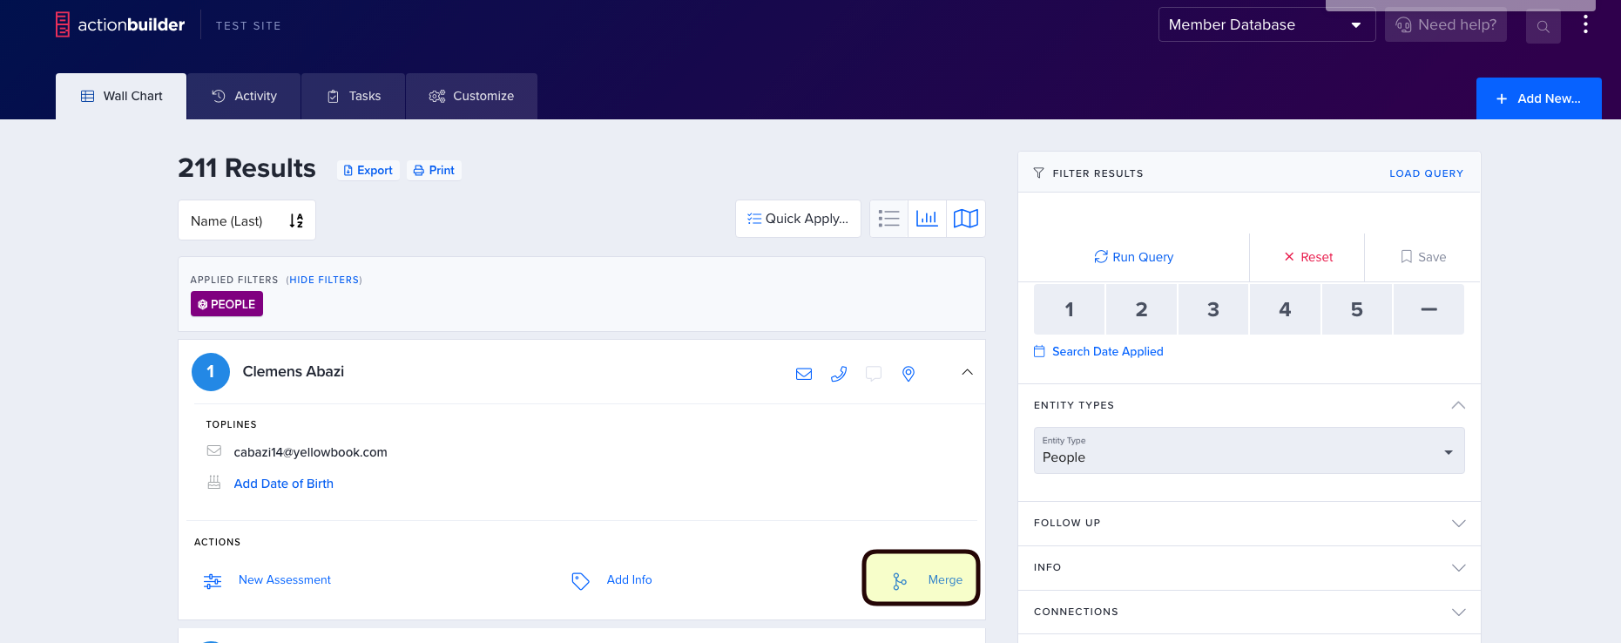Switch to map view icon
1621x643 pixels.
(x=966, y=219)
